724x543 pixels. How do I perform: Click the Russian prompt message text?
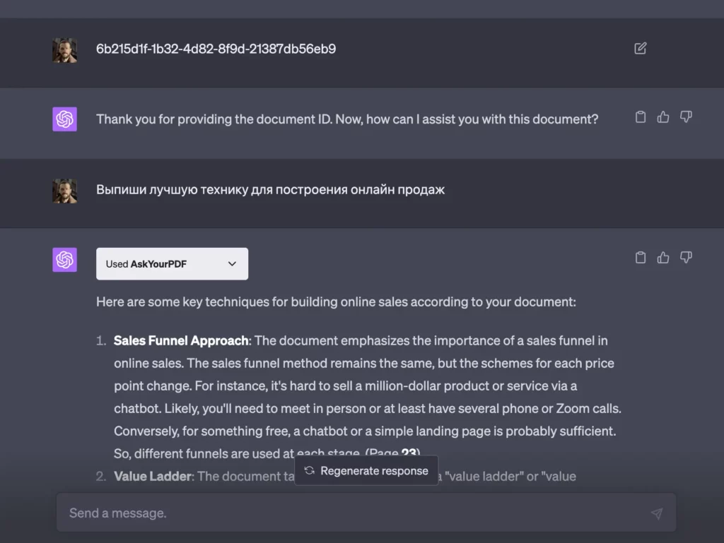(x=270, y=190)
